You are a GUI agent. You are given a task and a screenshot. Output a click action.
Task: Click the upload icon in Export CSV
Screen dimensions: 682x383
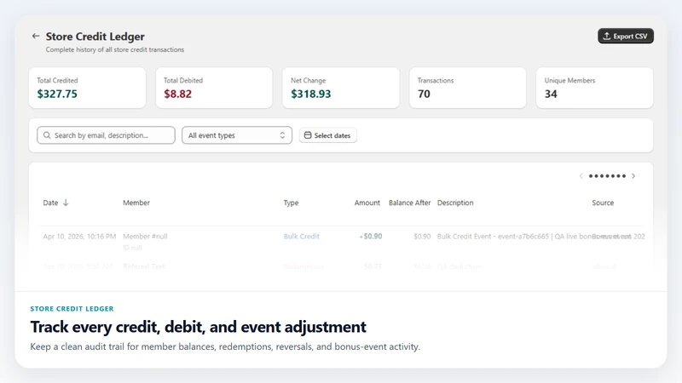pyautogui.click(x=607, y=36)
